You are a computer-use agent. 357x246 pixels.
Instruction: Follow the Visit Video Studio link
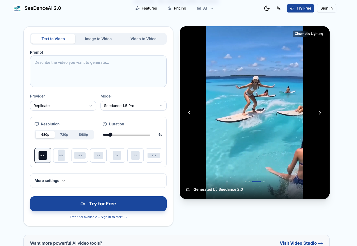[301, 243]
